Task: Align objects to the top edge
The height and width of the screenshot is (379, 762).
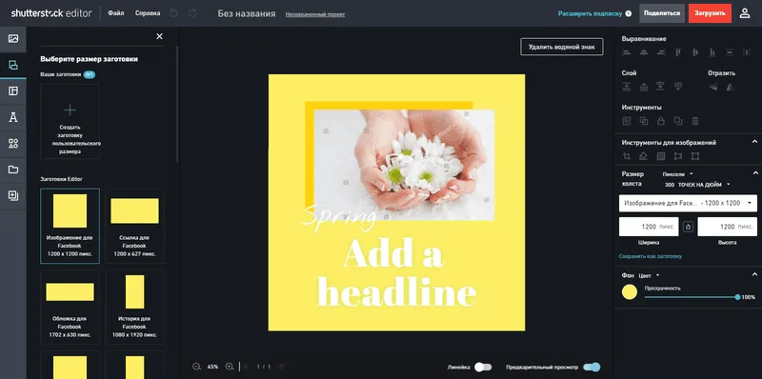Action: tap(678, 52)
